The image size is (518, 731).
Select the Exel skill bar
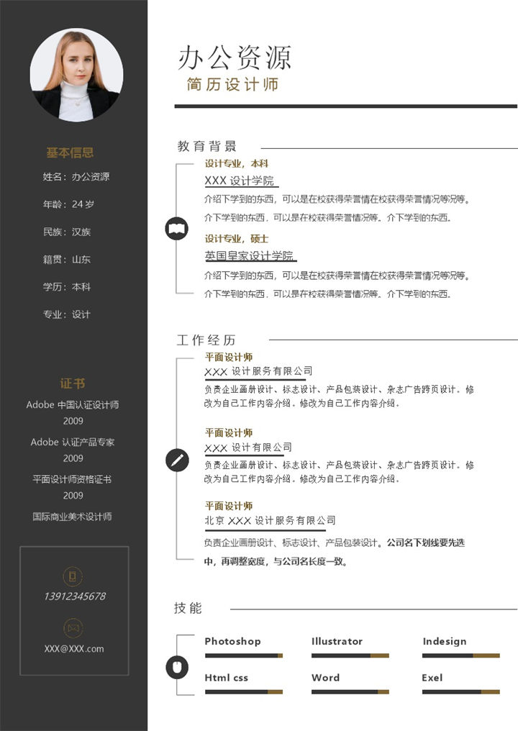point(460,692)
